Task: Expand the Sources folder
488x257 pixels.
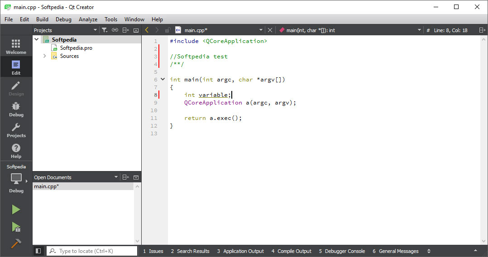Action: [x=44, y=56]
